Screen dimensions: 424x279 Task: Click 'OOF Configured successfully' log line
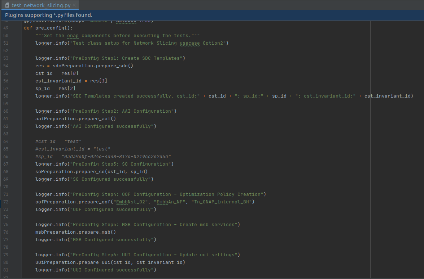[96, 210]
